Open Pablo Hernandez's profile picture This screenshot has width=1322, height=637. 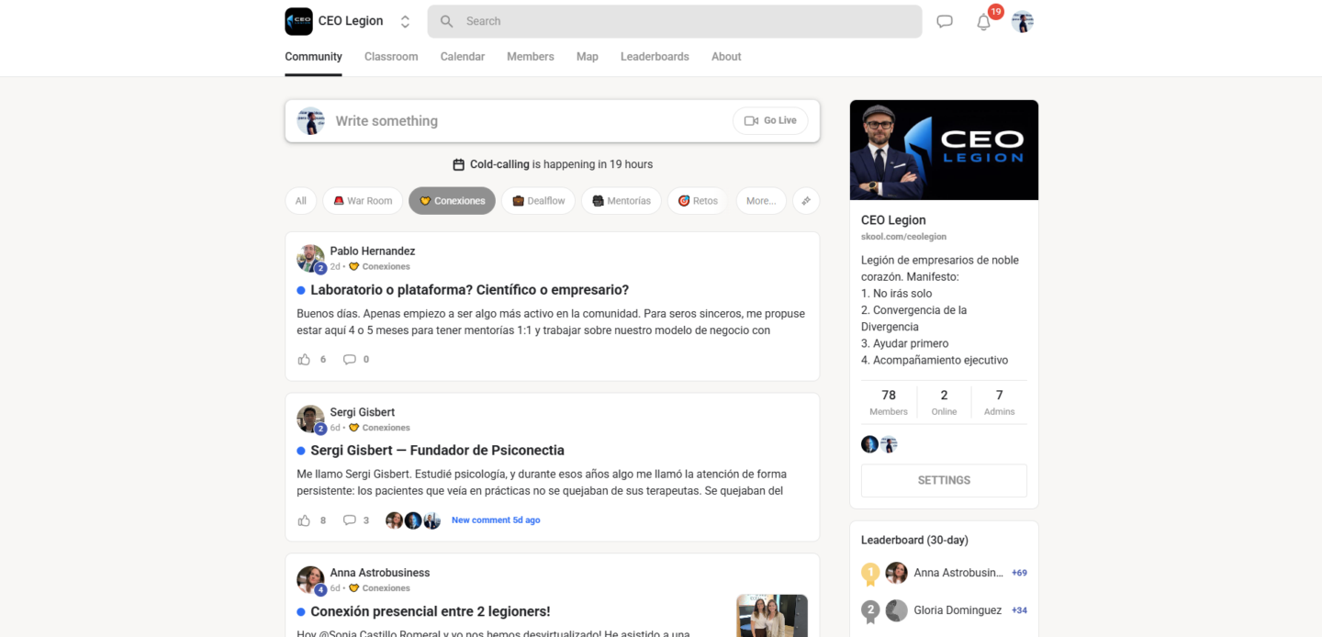click(x=310, y=258)
